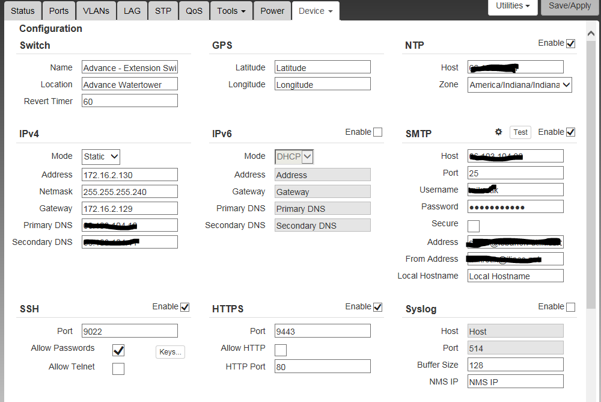
Task: Click the scrollbar down arrow
Action: point(591,397)
